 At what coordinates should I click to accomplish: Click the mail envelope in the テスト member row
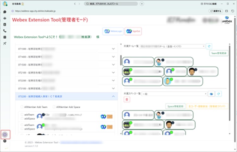tap(110, 117)
